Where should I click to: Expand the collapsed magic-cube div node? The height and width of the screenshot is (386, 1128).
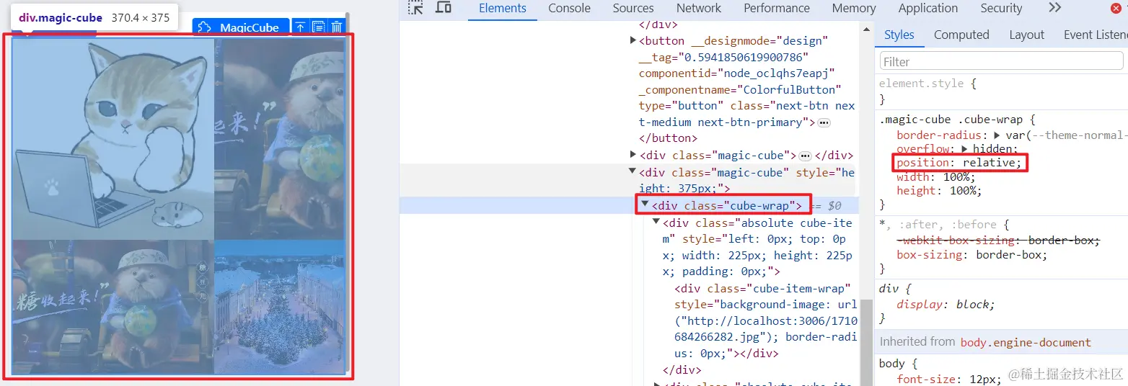(x=633, y=155)
